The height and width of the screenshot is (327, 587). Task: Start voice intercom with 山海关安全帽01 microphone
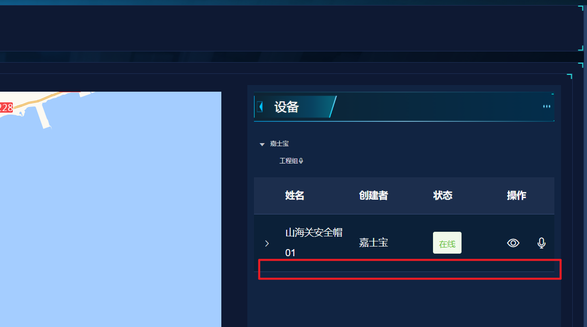click(541, 243)
